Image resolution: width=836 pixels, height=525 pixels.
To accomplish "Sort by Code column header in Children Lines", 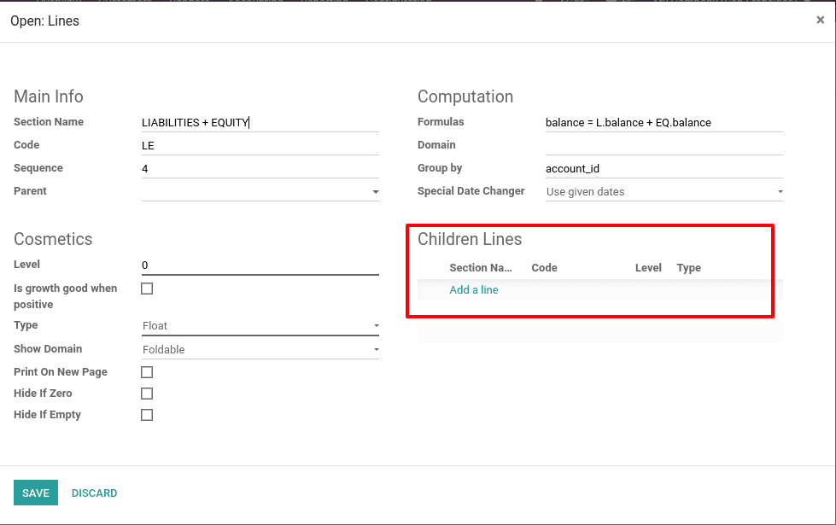I will 544,267.
